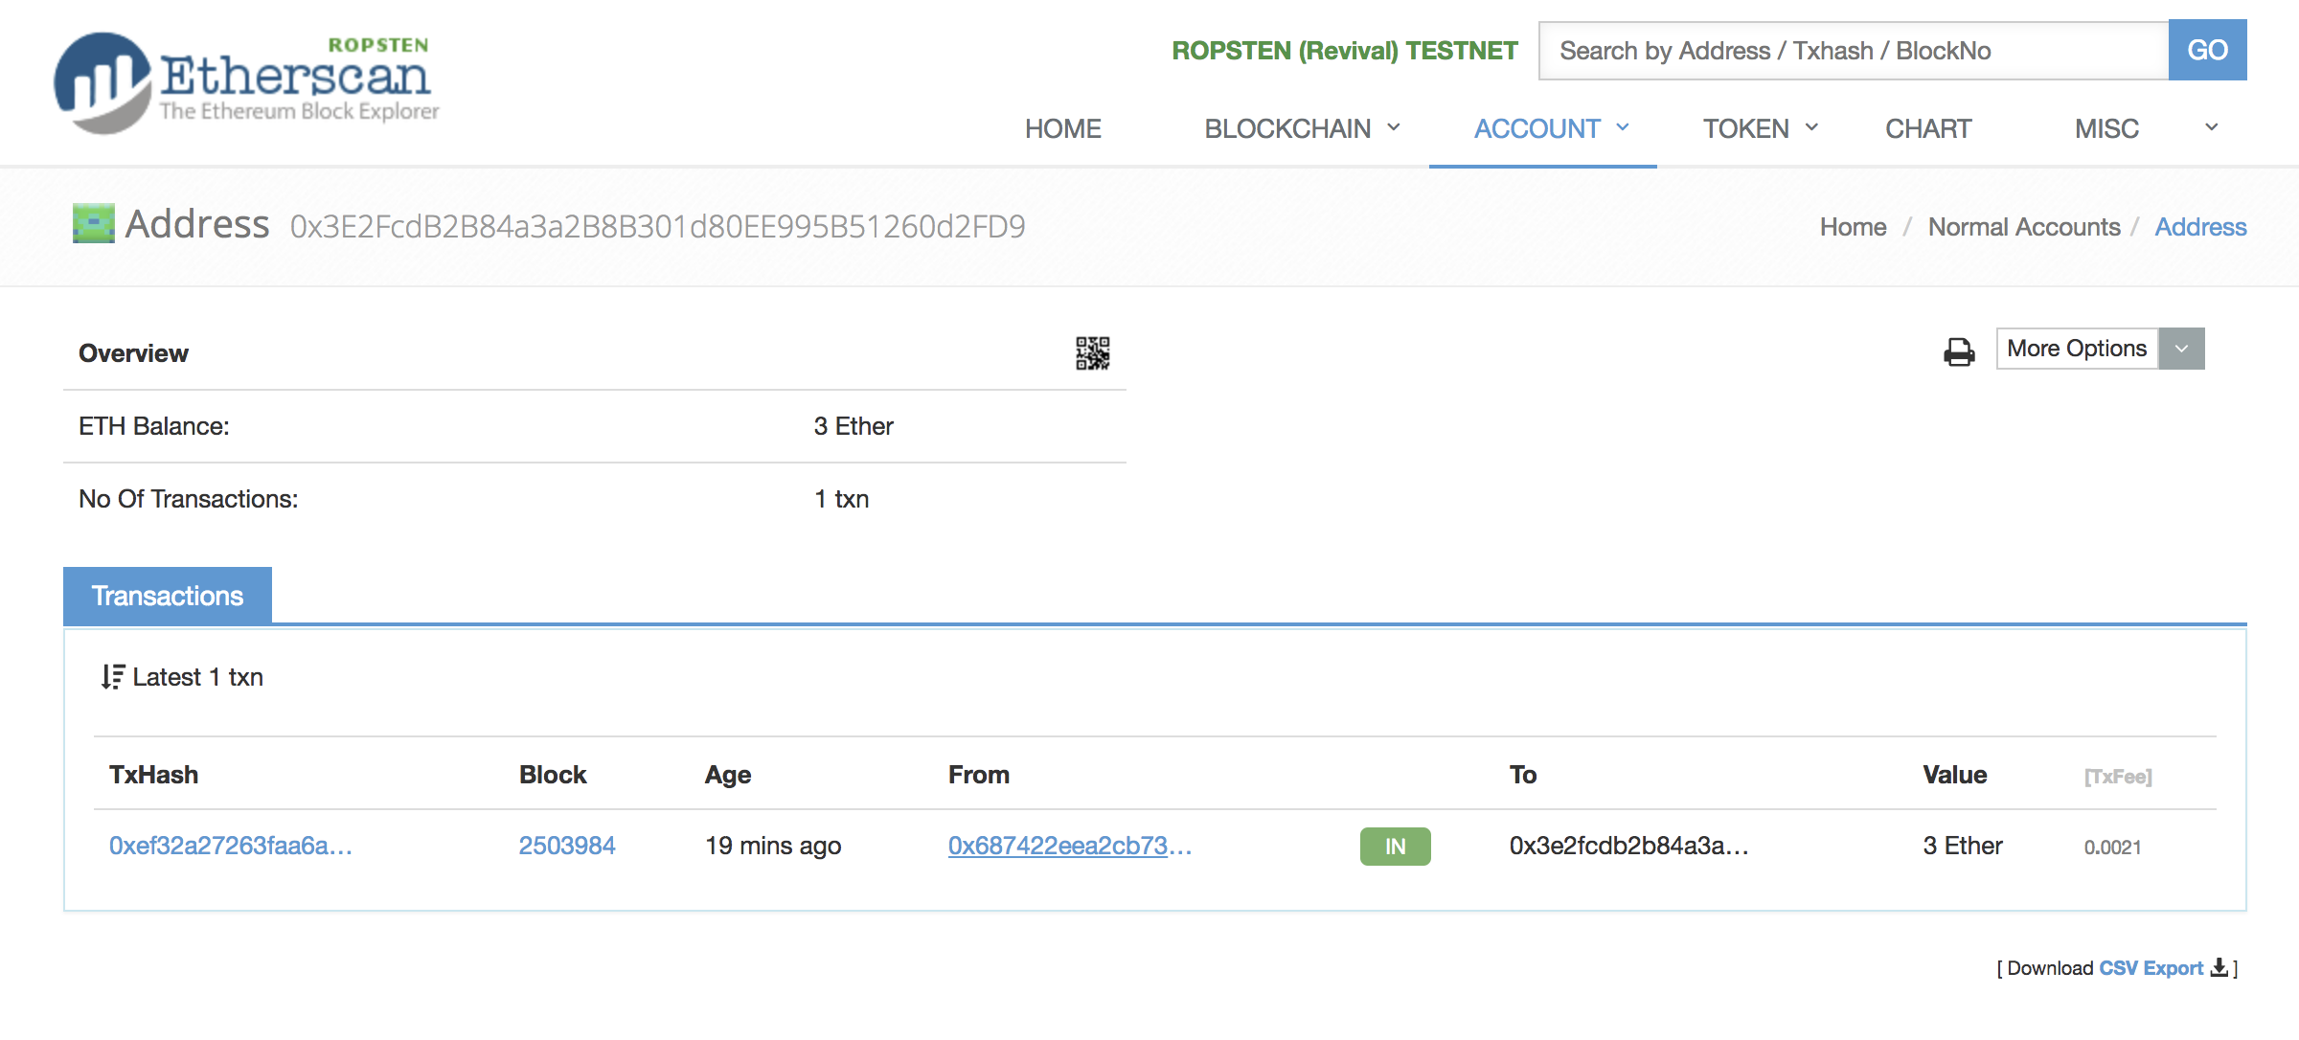This screenshot has height=1040, width=2299.
Task: Click Home in the breadcrumb
Action: click(x=1854, y=227)
